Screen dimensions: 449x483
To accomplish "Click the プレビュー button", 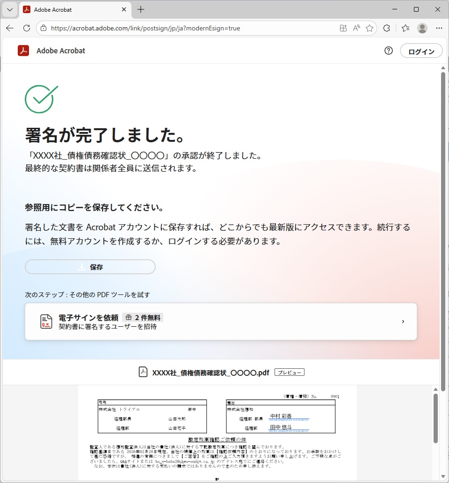I will (x=289, y=373).
